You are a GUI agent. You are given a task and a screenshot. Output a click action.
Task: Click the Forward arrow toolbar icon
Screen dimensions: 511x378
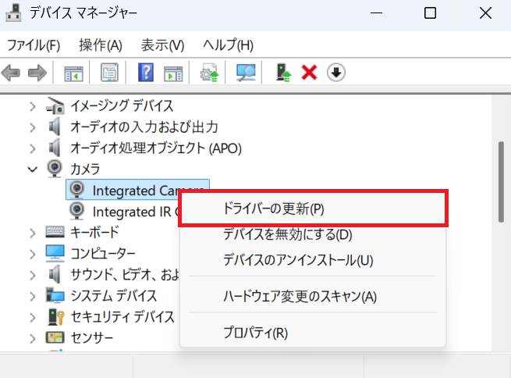(37, 73)
